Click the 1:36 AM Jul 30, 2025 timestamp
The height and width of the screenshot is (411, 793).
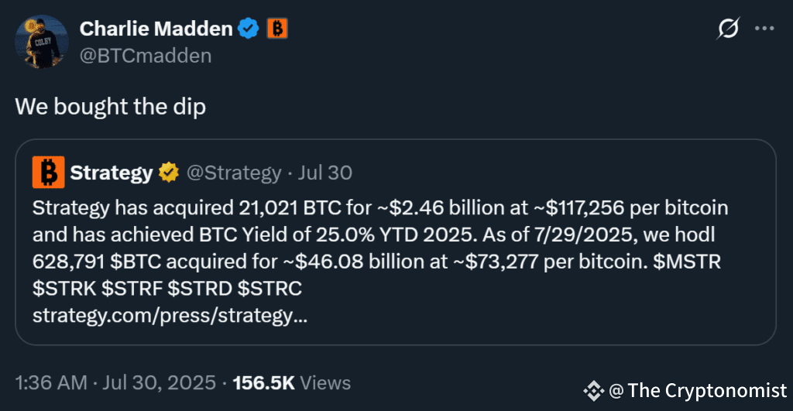115,382
